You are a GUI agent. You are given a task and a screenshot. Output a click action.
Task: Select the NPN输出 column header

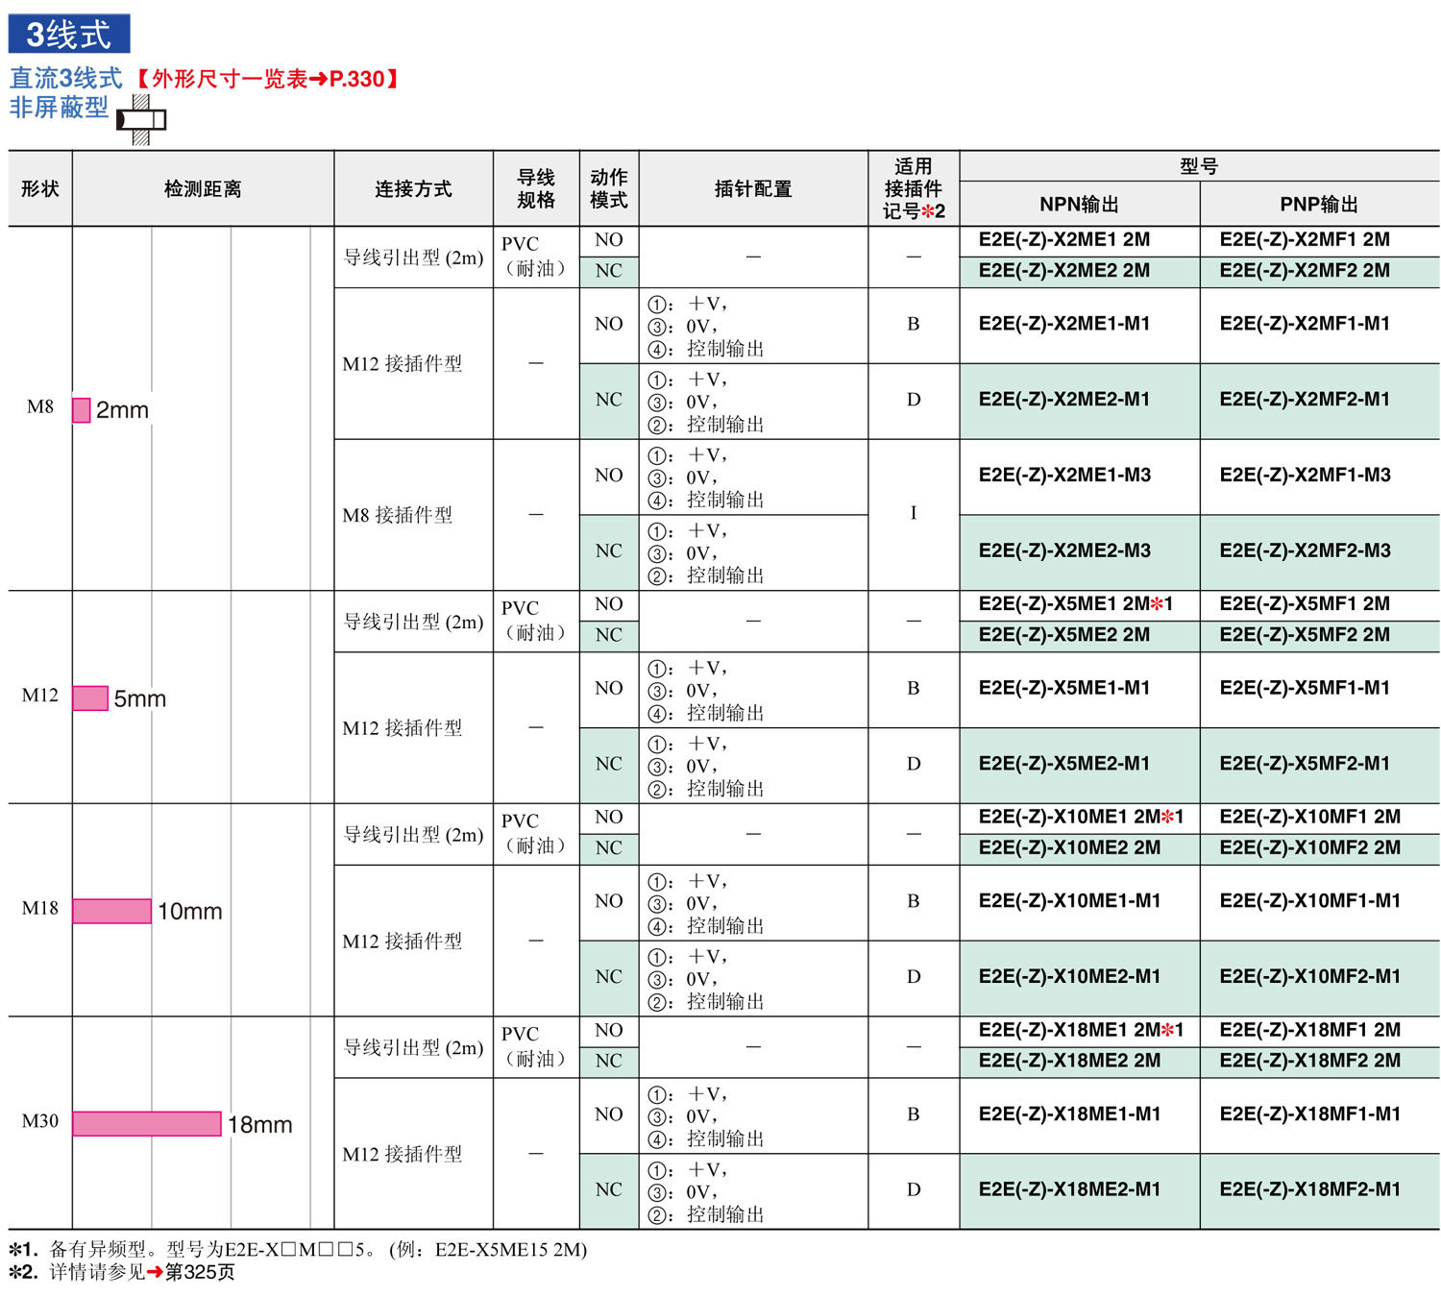point(1079,204)
